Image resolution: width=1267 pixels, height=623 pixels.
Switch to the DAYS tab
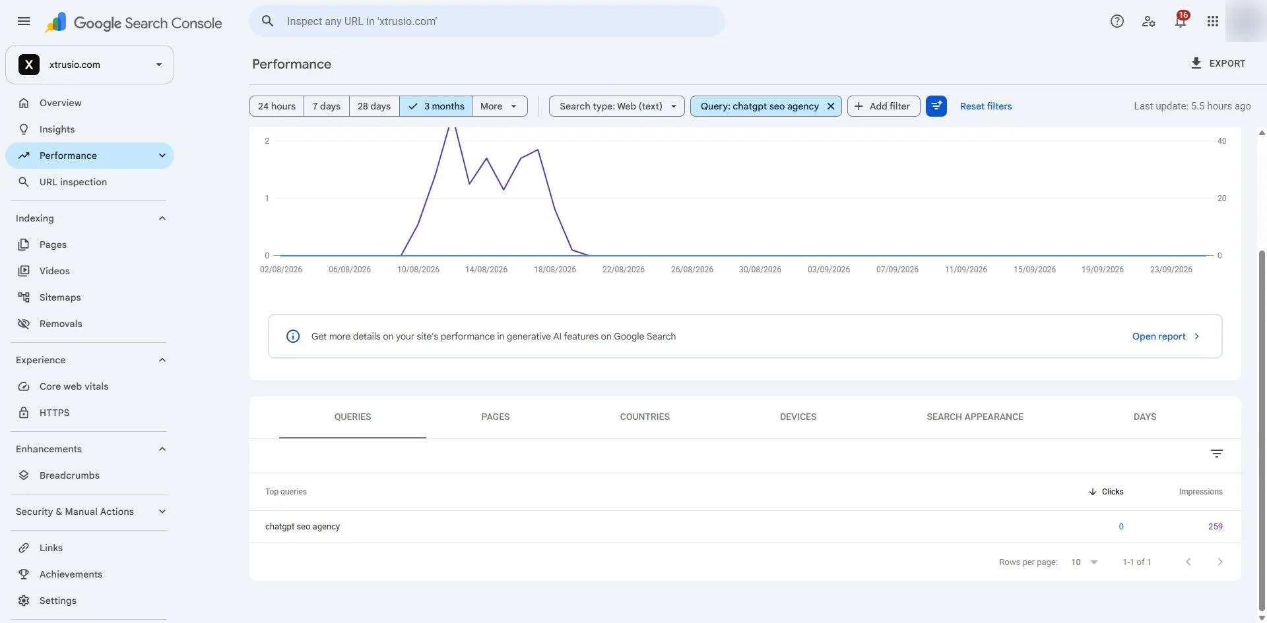(1145, 417)
